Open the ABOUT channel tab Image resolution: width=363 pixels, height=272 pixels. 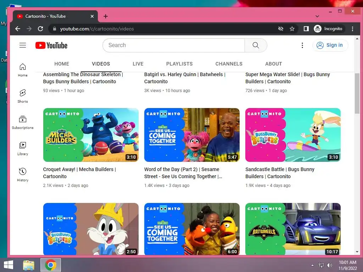(x=274, y=64)
